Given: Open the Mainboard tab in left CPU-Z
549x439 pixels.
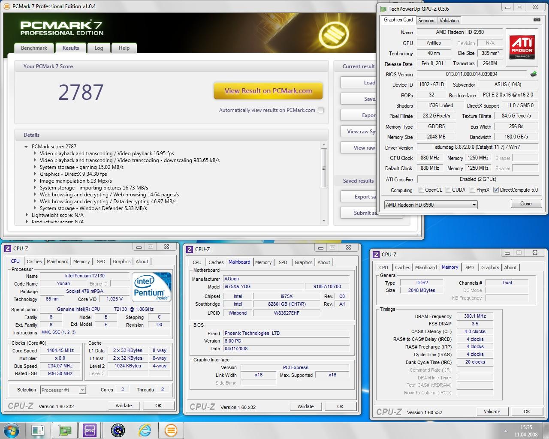Looking at the screenshot, I should click(x=57, y=262).
